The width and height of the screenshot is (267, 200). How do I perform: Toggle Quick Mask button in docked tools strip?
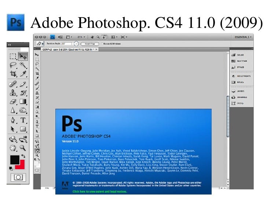pos(37,170)
